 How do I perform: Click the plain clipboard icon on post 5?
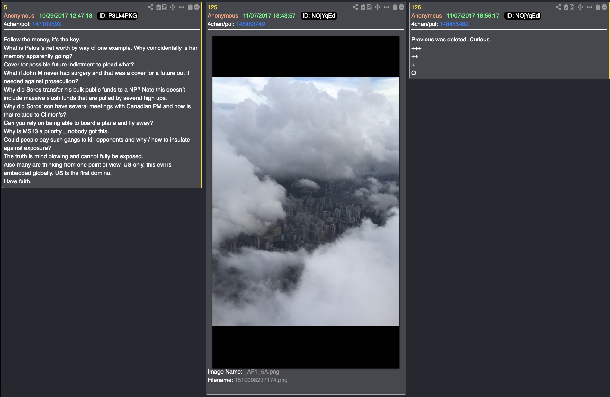tap(190, 7)
